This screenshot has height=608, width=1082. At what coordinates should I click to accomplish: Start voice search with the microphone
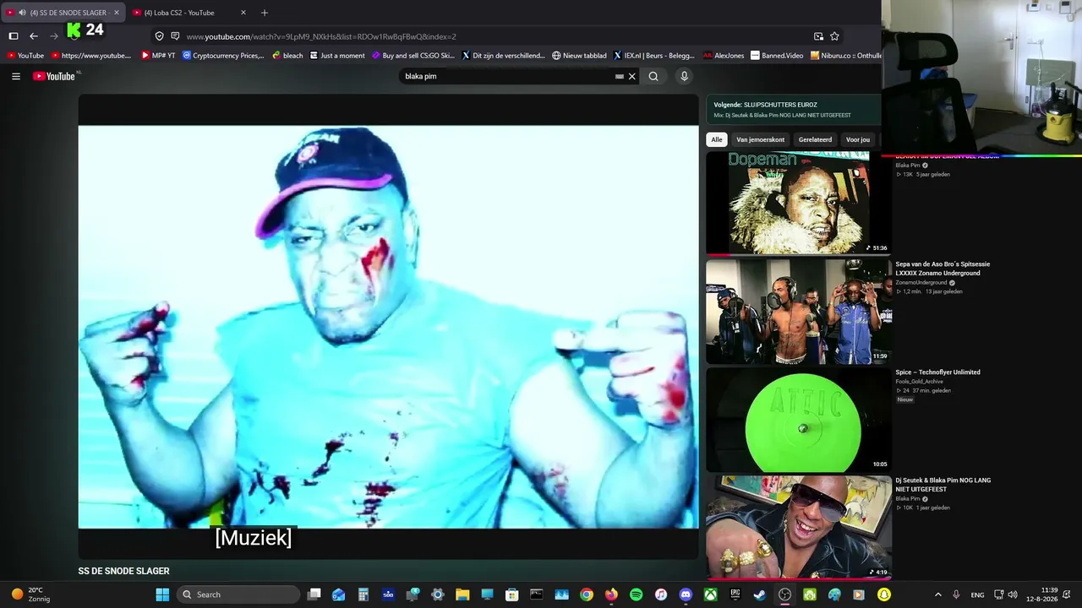[685, 76]
